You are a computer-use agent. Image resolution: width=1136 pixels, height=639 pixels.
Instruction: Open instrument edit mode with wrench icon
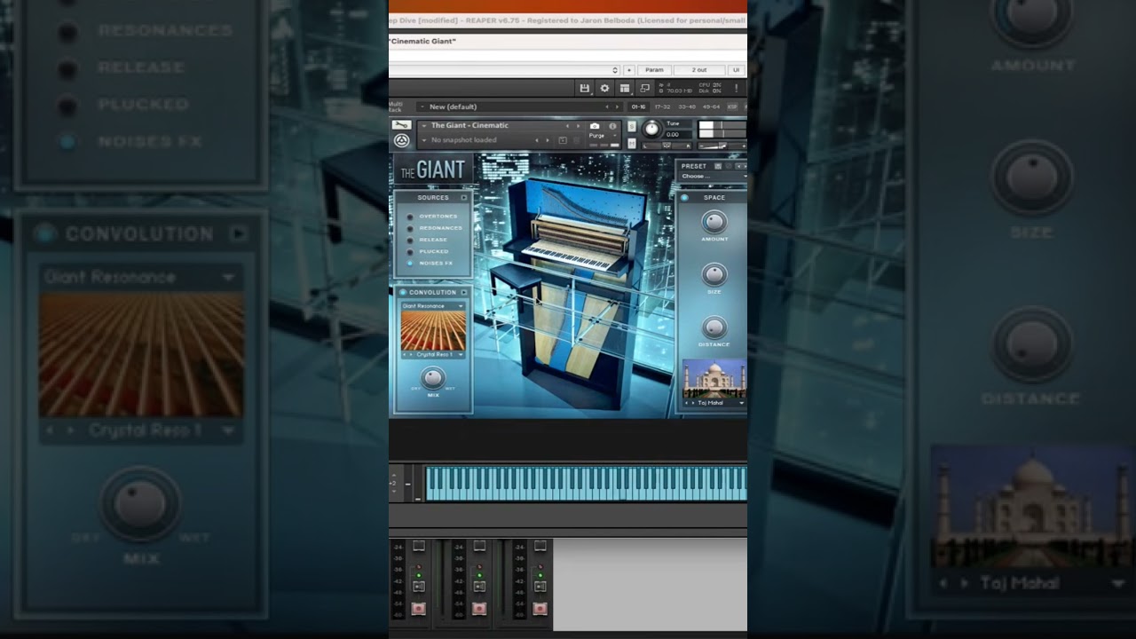pos(402,124)
